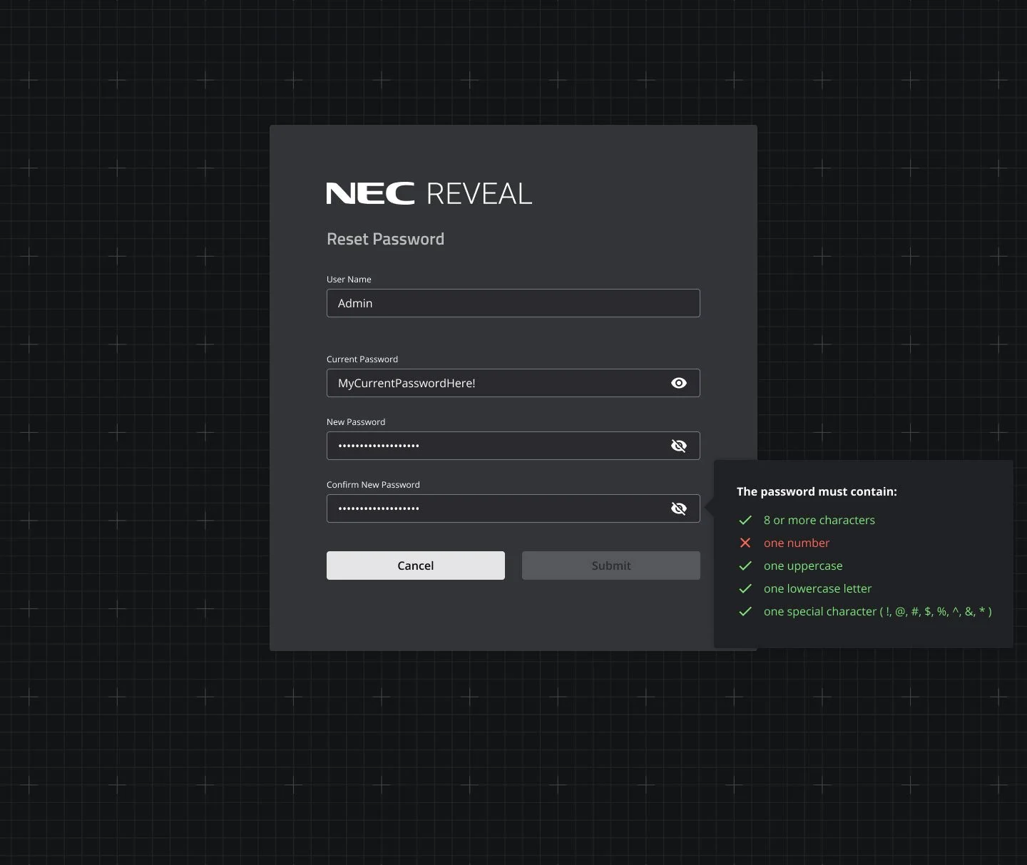Image resolution: width=1027 pixels, height=865 pixels.
Task: Click the red X beside 'one number'
Action: [x=745, y=543]
